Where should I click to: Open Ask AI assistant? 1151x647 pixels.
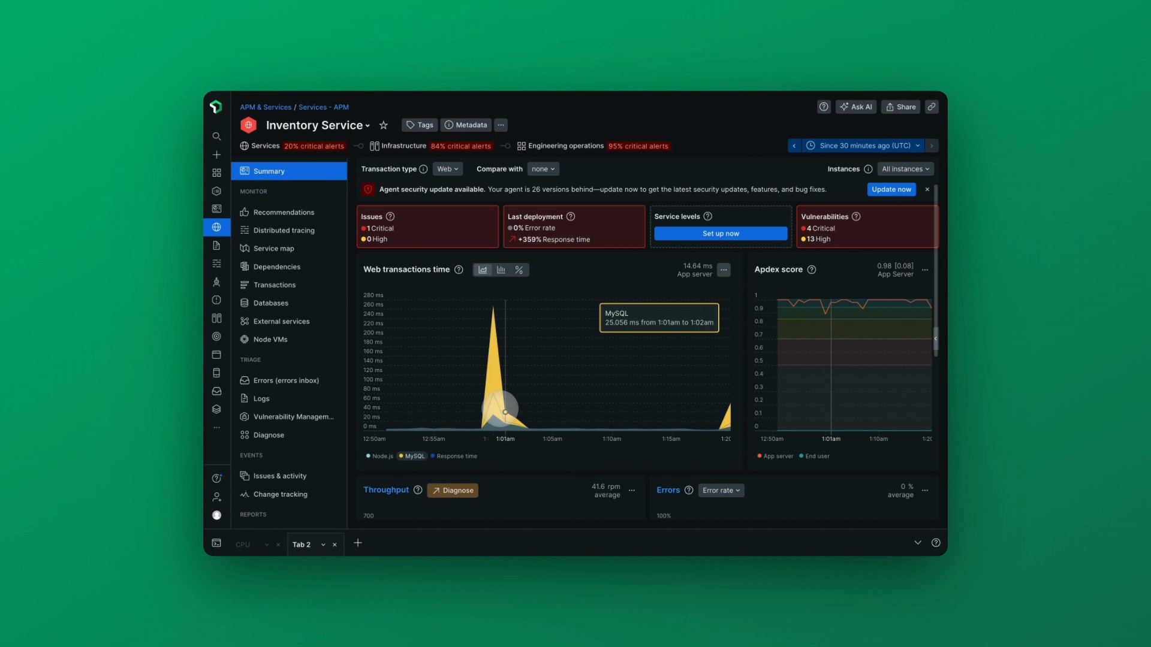[856, 107]
